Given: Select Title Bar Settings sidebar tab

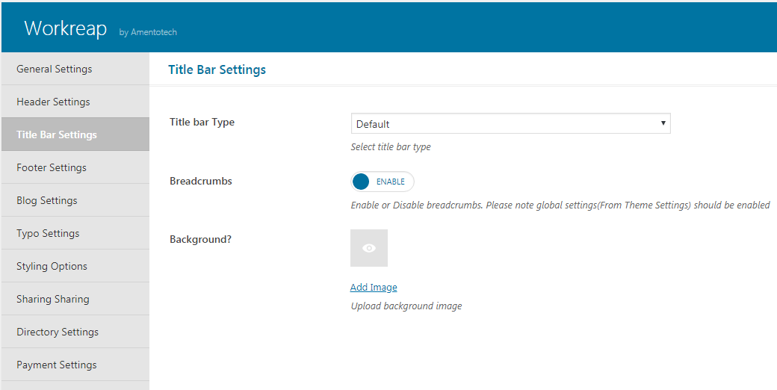Looking at the screenshot, I should pyautogui.click(x=75, y=134).
